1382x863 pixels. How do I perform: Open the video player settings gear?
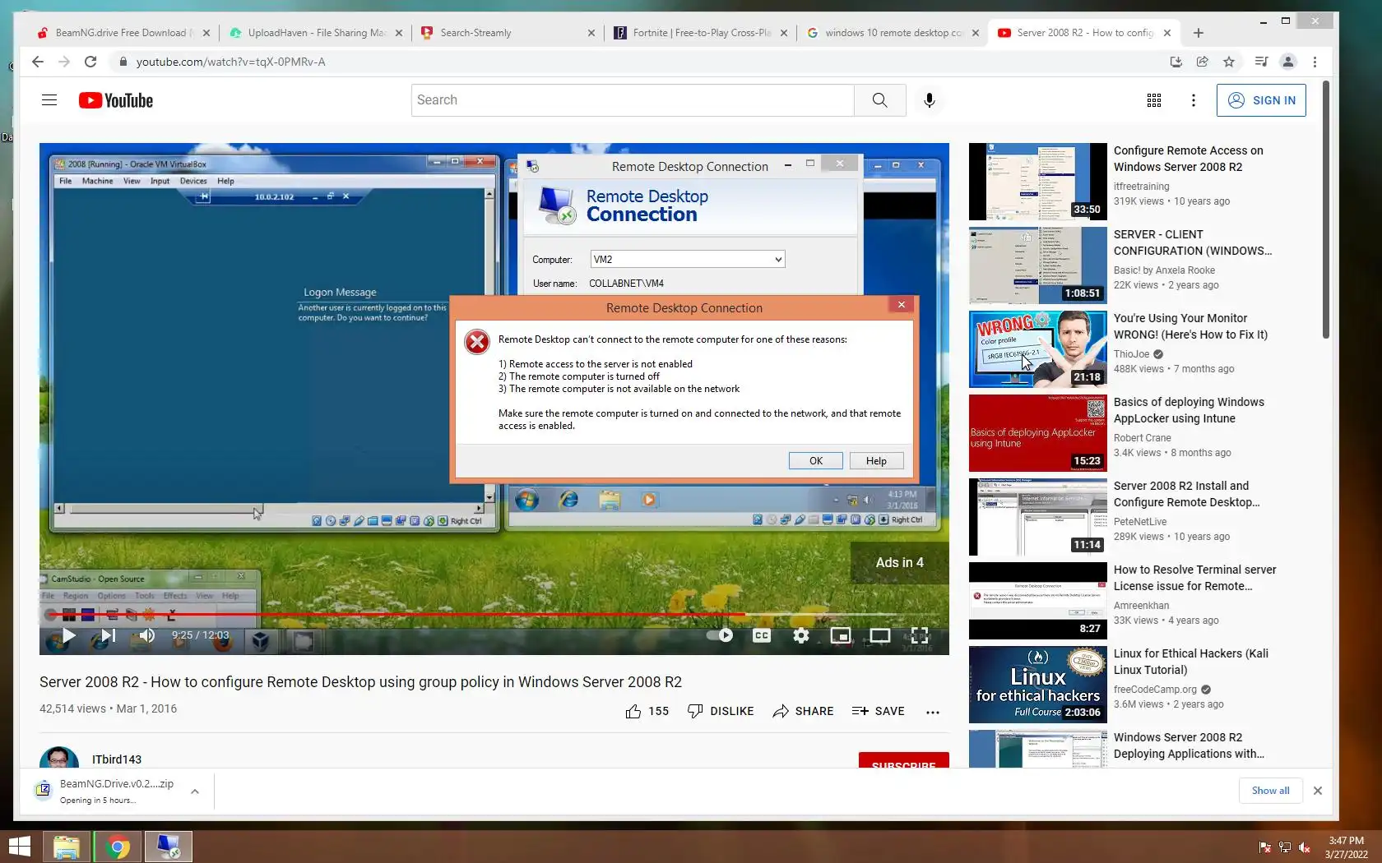coord(800,635)
